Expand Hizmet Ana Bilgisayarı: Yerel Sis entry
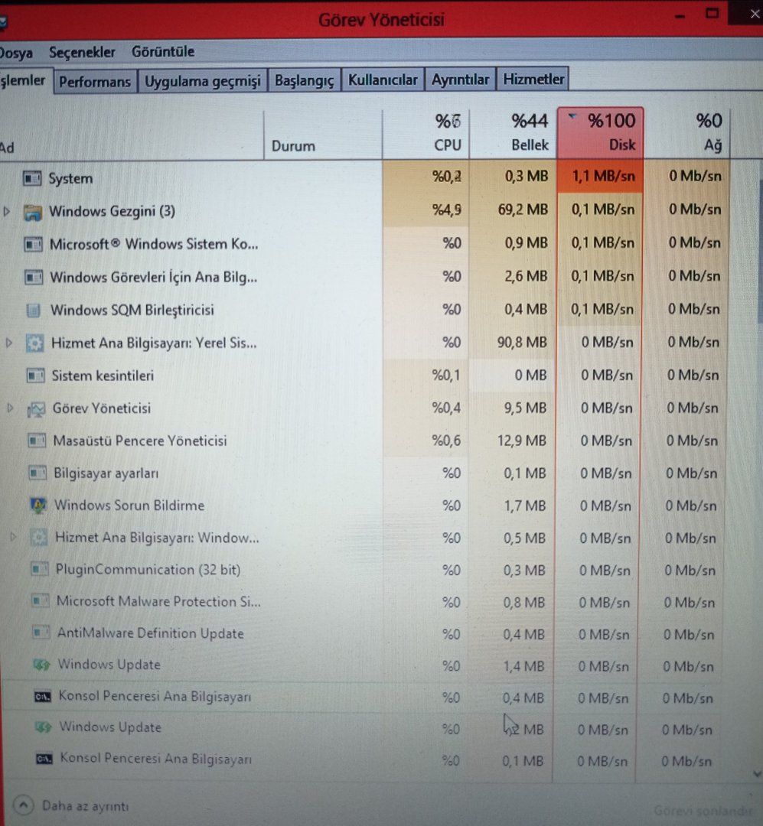This screenshot has width=763, height=826. 8,343
